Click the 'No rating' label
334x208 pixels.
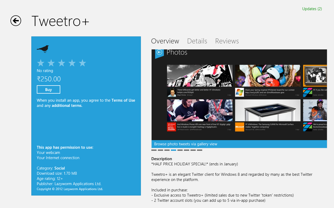tap(45, 71)
